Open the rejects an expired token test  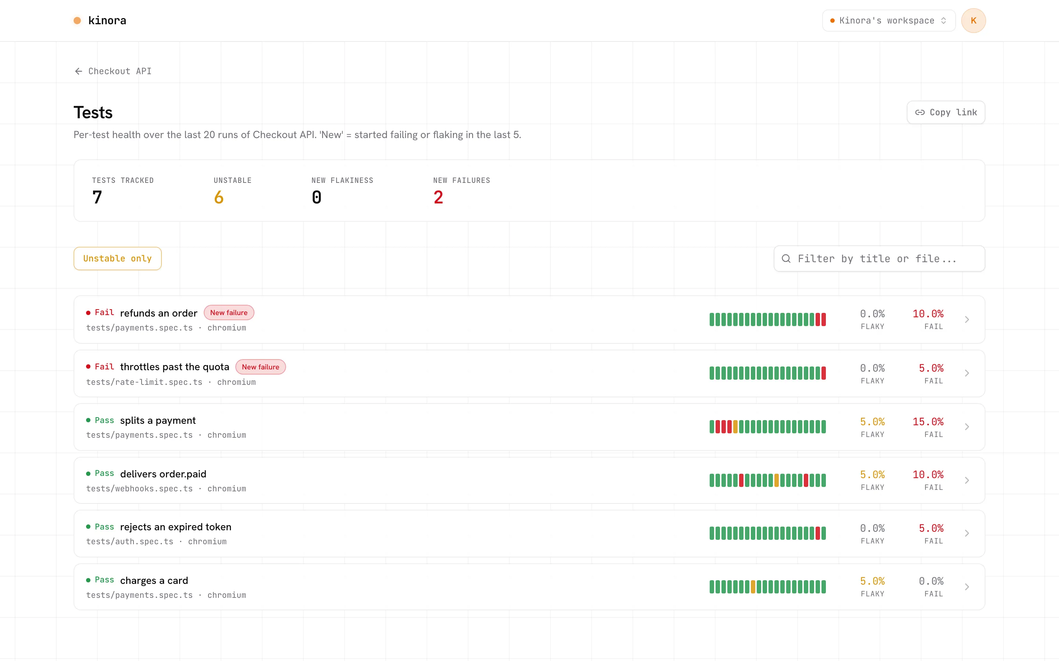(x=529, y=533)
